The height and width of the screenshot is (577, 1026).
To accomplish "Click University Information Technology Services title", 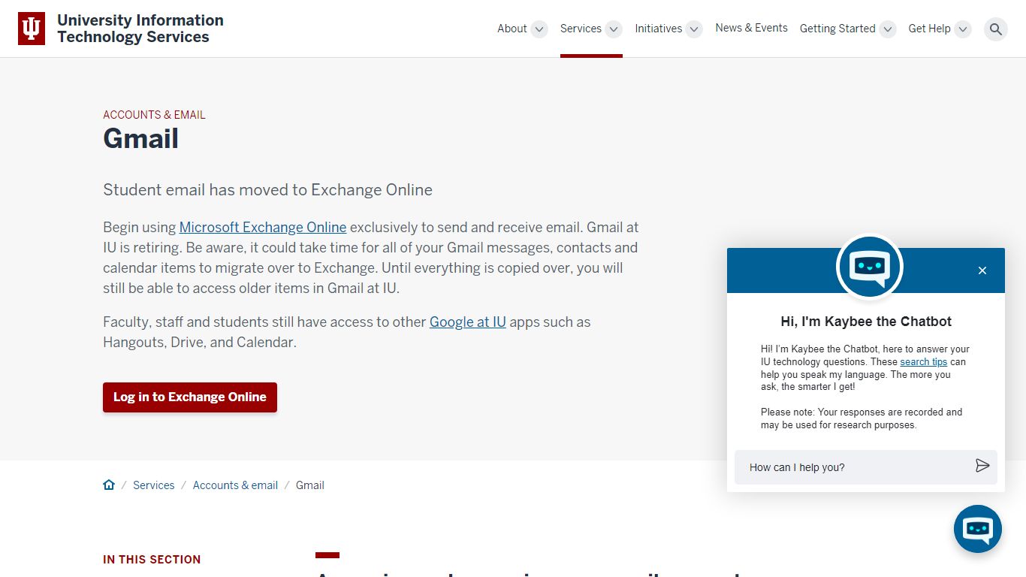I will click(140, 29).
